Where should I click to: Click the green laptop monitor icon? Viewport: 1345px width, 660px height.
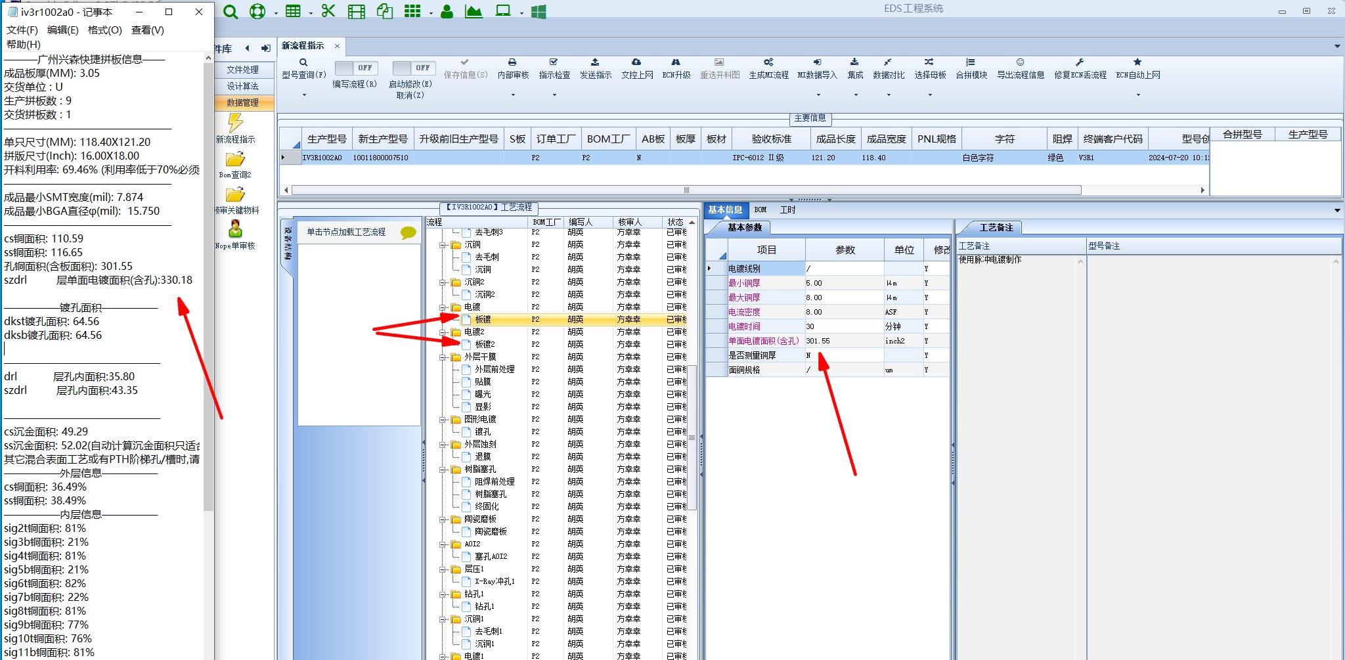pos(503,11)
